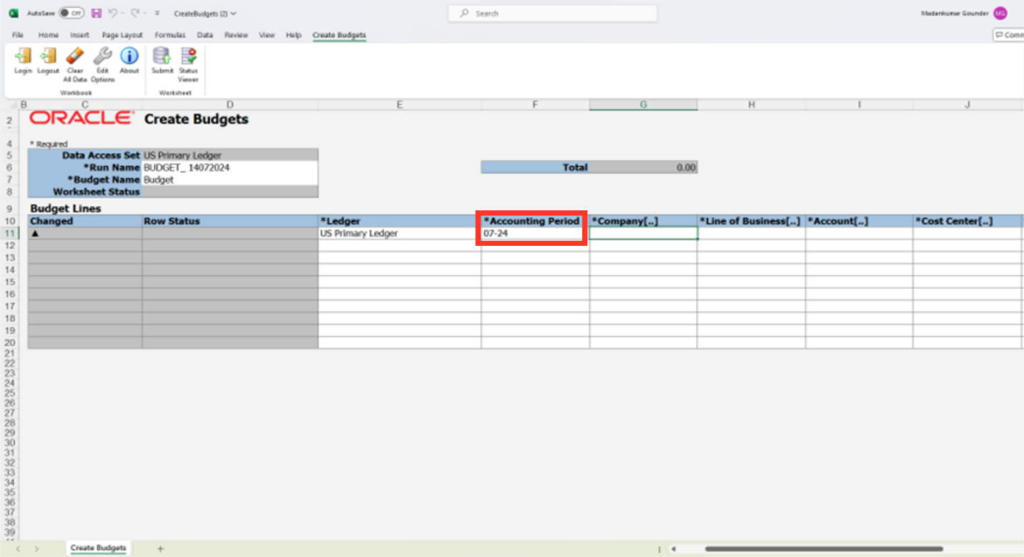The height and width of the screenshot is (557, 1024).
Task: Open the Undo history dropdown arrow
Action: point(122,14)
